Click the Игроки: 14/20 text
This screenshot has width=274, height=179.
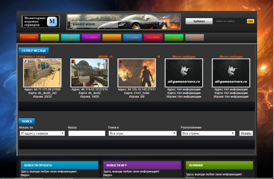pyautogui.click(x=89, y=97)
